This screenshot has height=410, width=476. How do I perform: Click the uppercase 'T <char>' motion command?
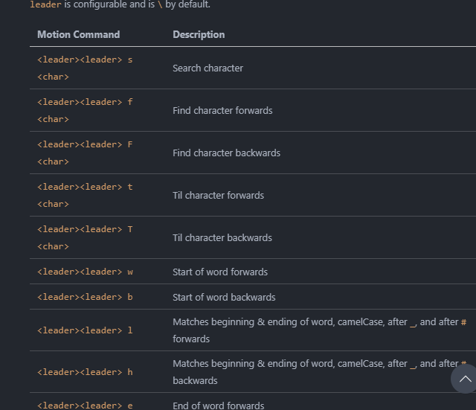(x=85, y=237)
